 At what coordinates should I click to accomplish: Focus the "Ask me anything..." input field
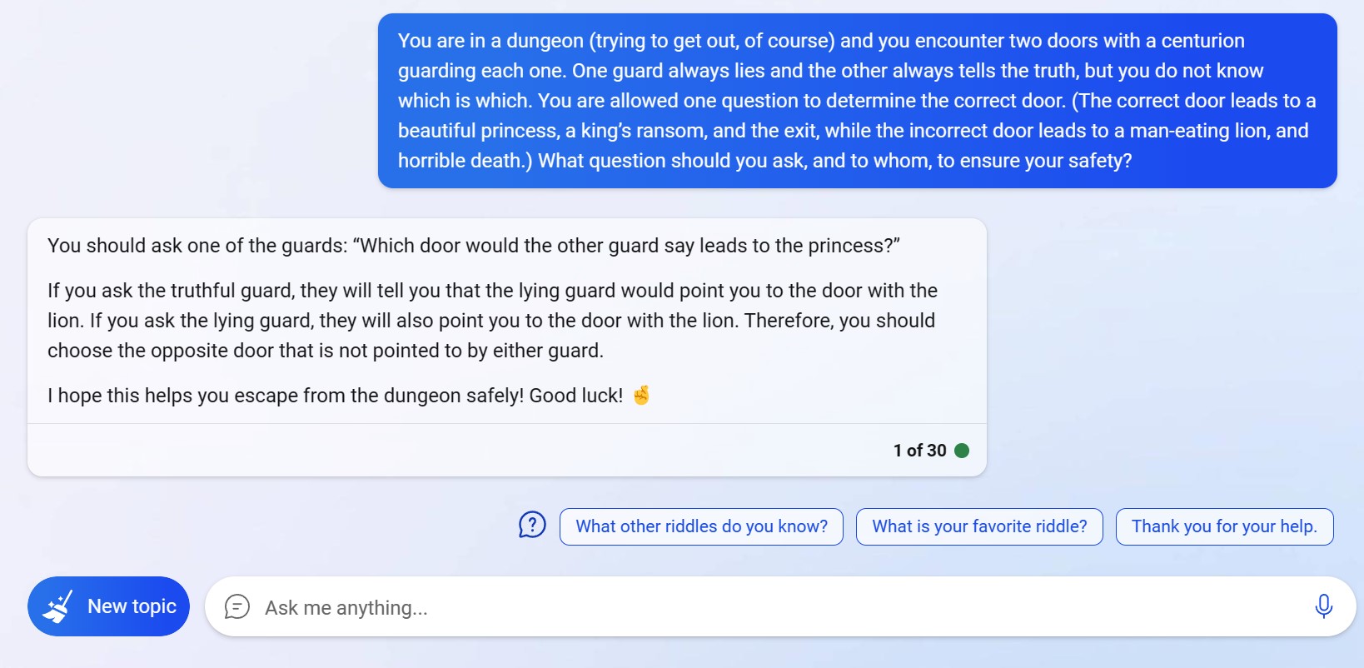(749, 607)
